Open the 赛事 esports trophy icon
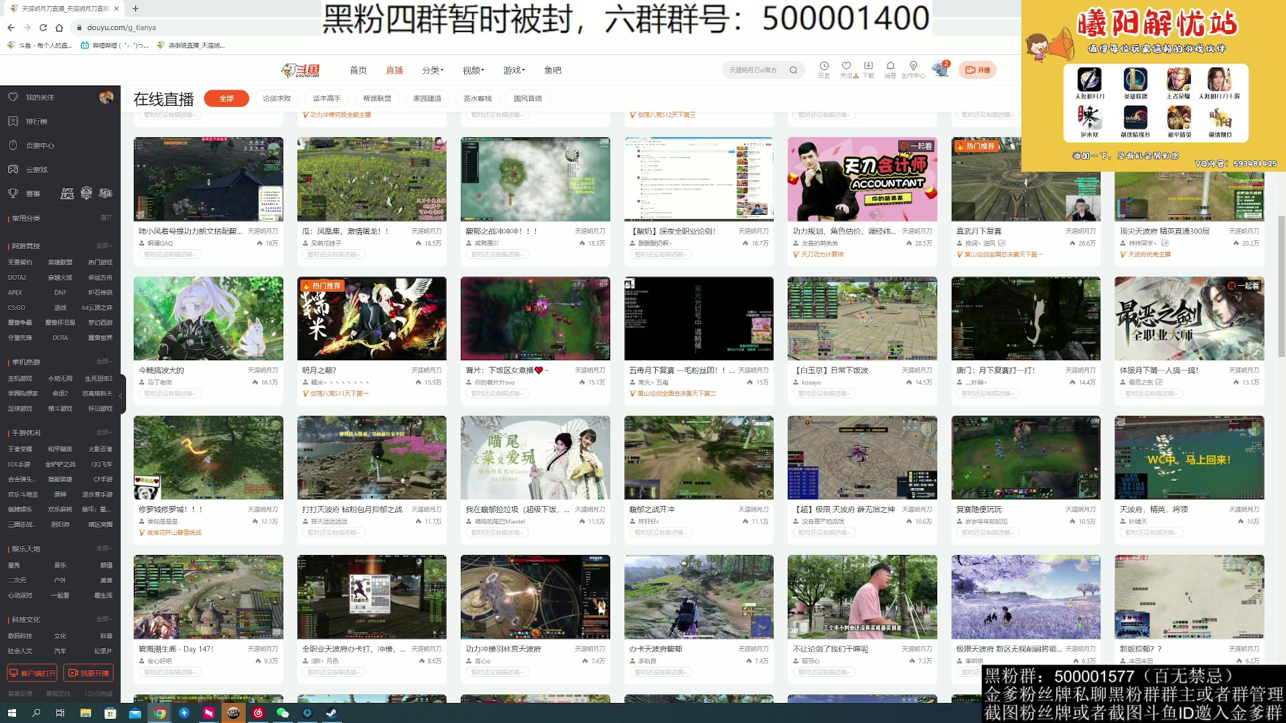This screenshot has width=1286, height=723. pos(13,193)
